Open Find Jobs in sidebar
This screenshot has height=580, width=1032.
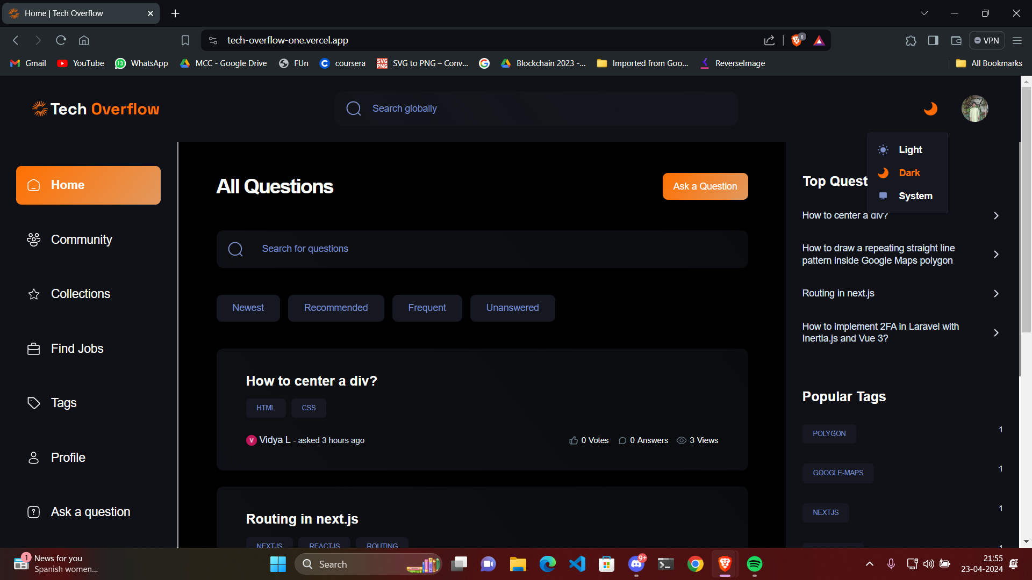coord(77,349)
